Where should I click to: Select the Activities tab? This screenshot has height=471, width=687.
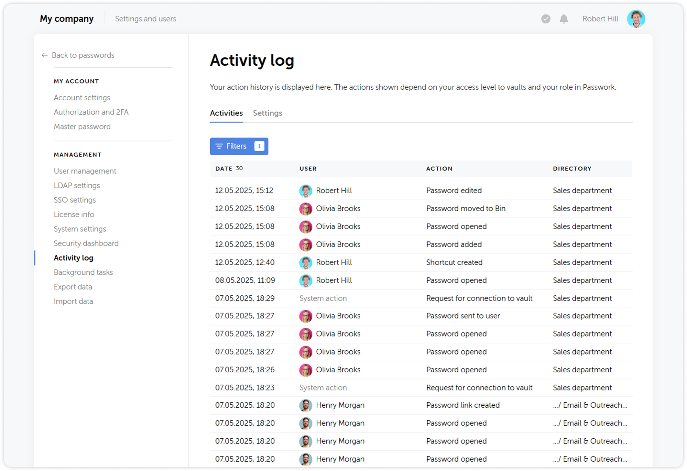(226, 113)
